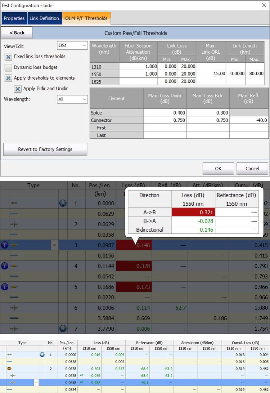Screen dimensions: 270x393
Task: Click the OK button
Action: click(x=218, y=169)
